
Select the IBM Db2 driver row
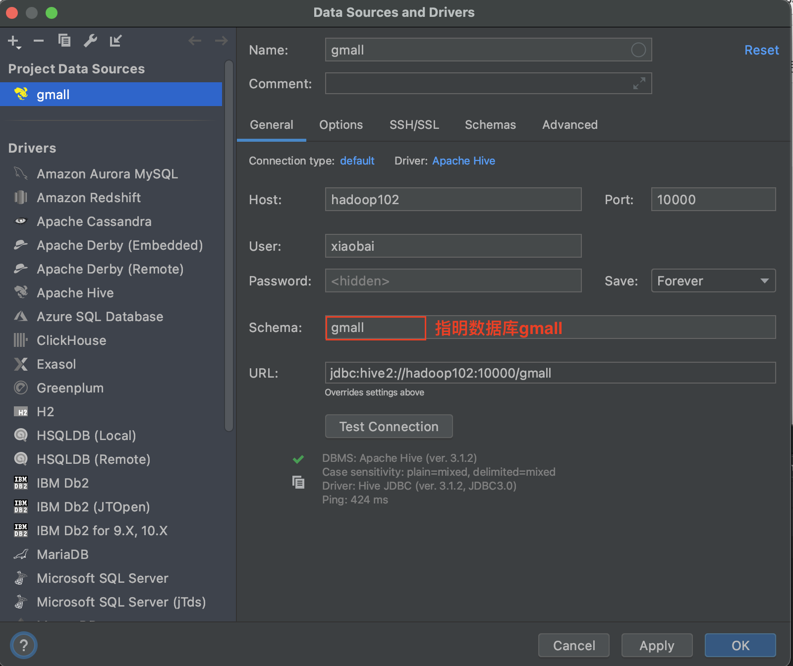coord(111,483)
